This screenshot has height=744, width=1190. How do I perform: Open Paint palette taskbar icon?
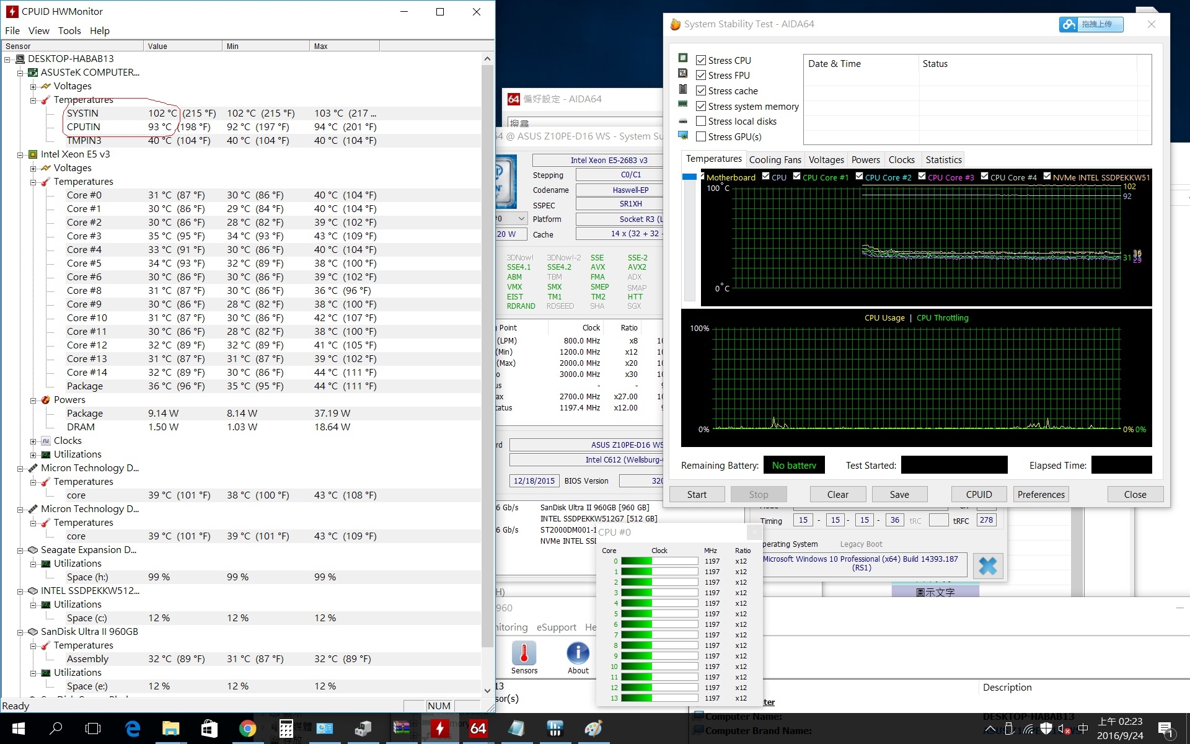(x=593, y=728)
